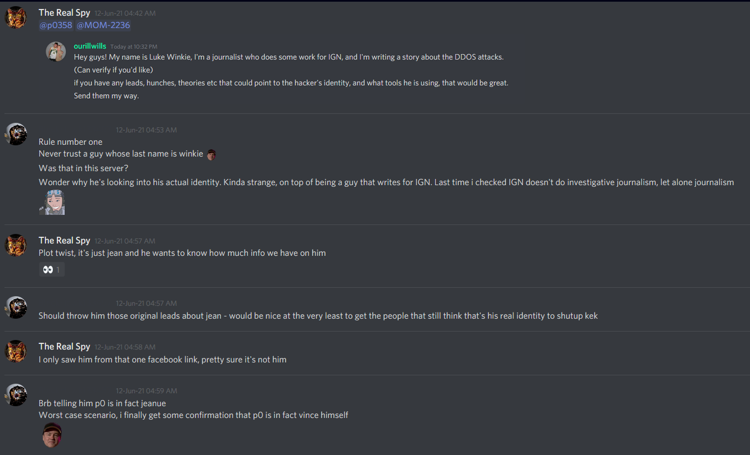Open ourillwills avatar in the quoted message
The width and height of the screenshot is (750, 455).
[56, 52]
